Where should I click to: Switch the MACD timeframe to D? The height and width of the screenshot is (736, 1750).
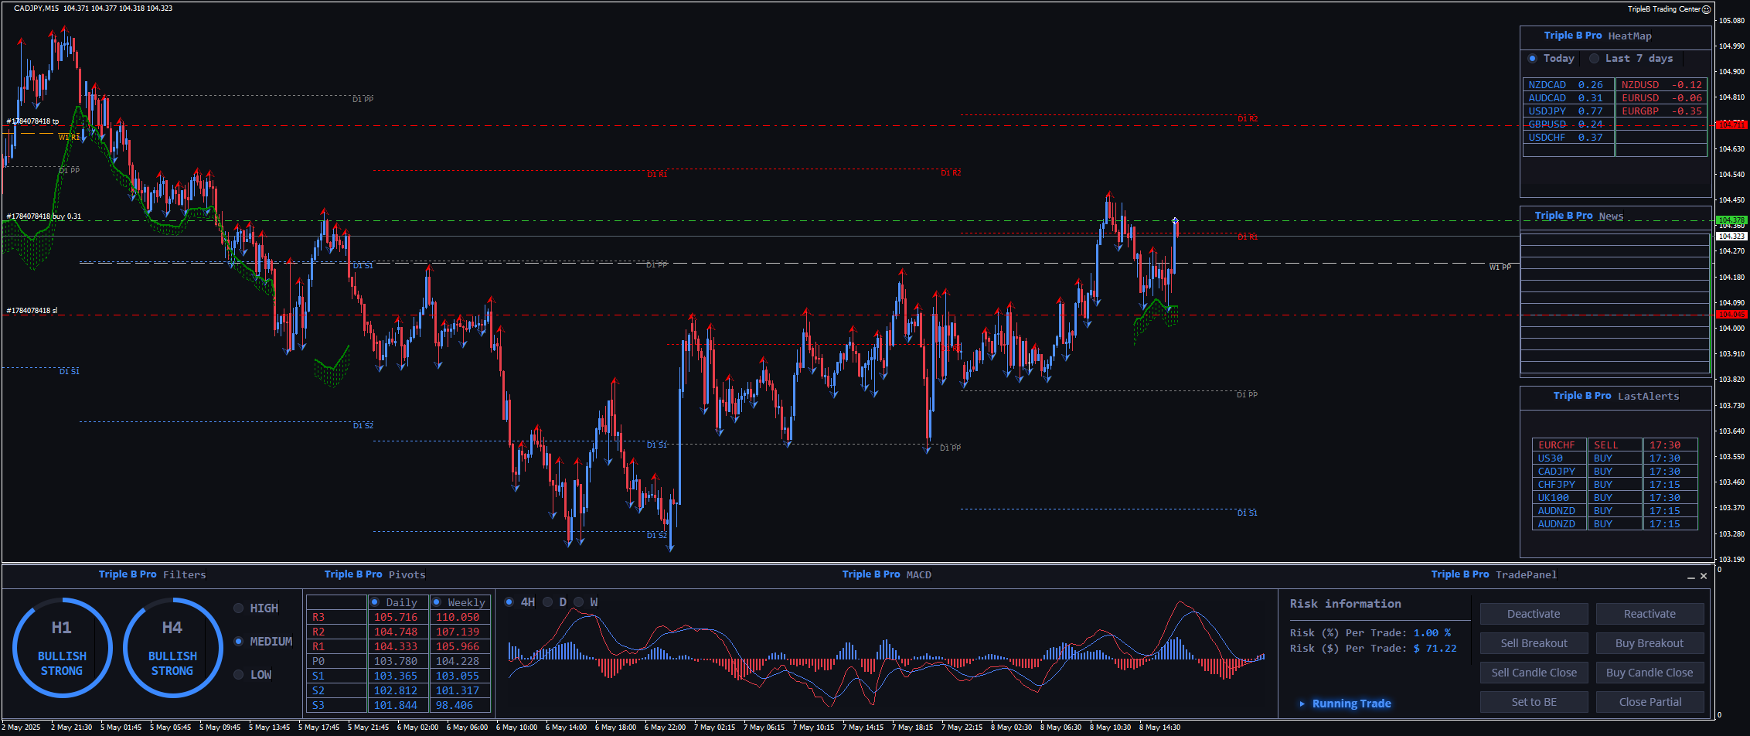(547, 602)
